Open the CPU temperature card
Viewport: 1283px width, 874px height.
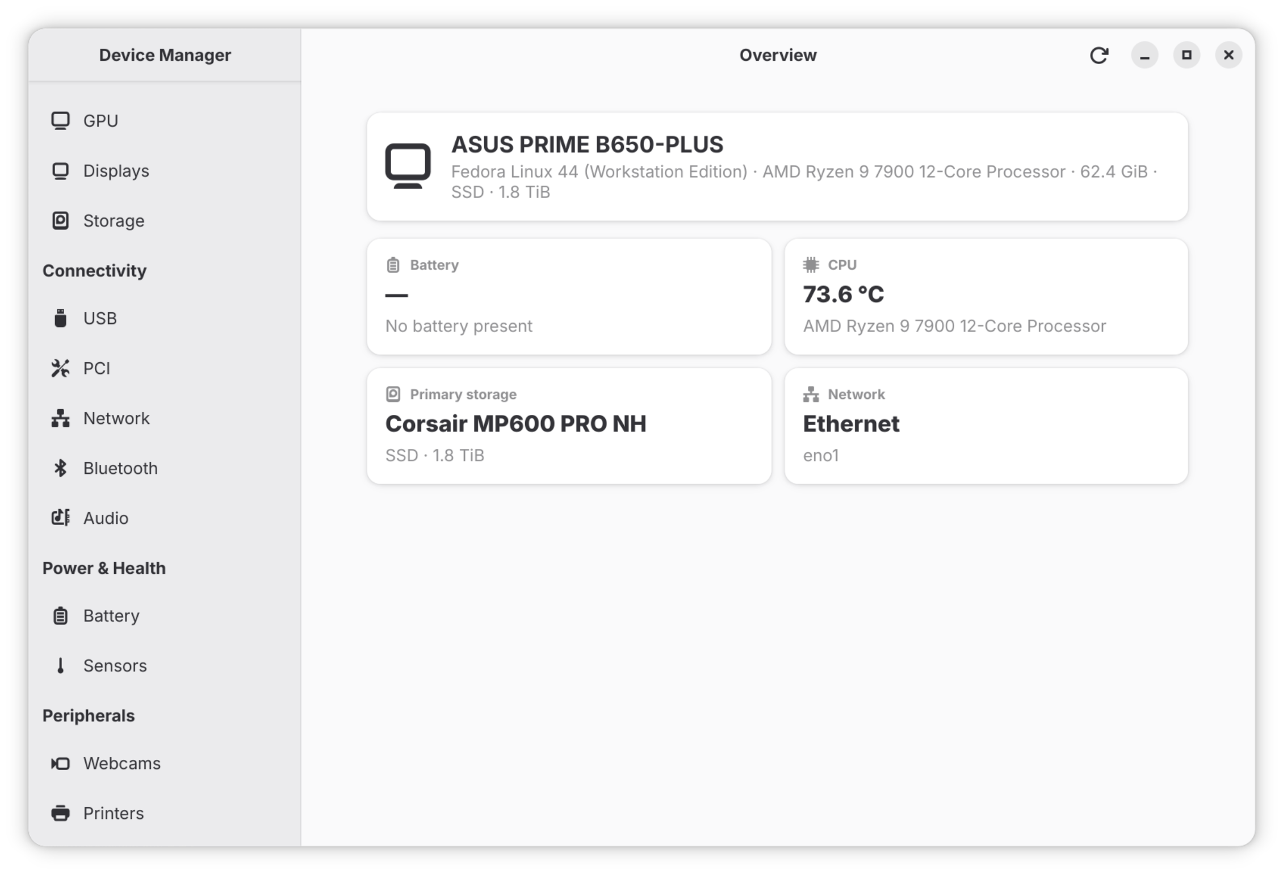[x=986, y=297]
